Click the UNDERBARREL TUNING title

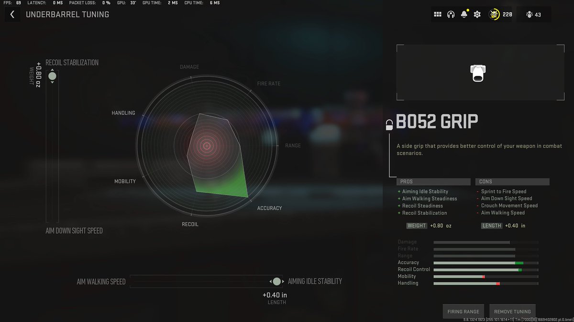point(67,14)
